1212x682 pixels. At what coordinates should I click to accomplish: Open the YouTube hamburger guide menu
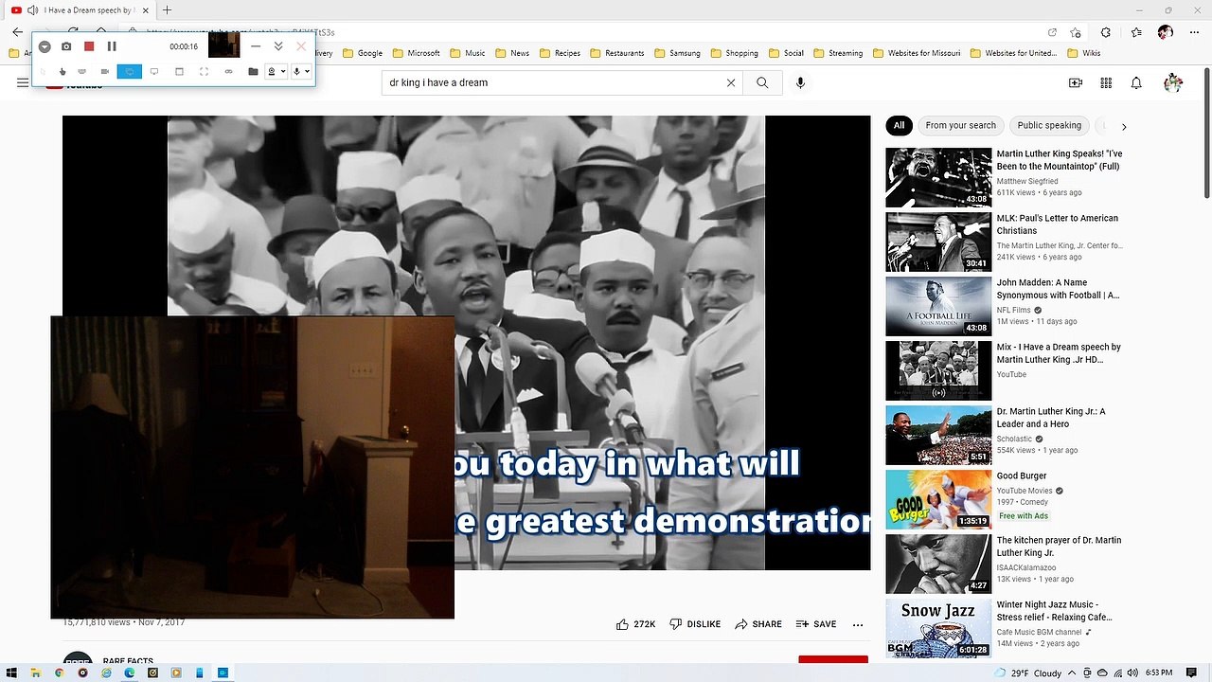[23, 82]
